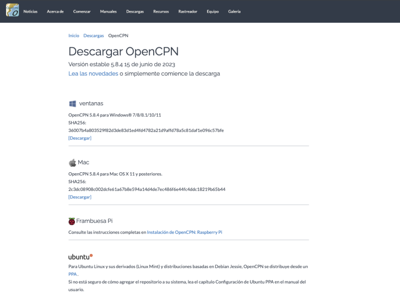Viewport: 400px width, 294px height.
Task: Click the 'OpenCPN' breadcrumb current page text
Action: (x=118, y=36)
